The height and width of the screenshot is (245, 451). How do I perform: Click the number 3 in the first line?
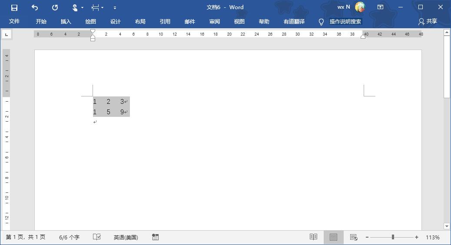pos(122,102)
